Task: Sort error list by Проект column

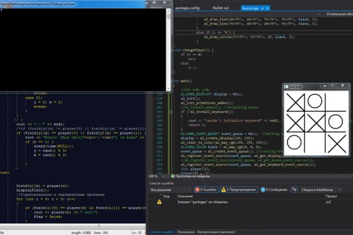Action: click(x=331, y=196)
